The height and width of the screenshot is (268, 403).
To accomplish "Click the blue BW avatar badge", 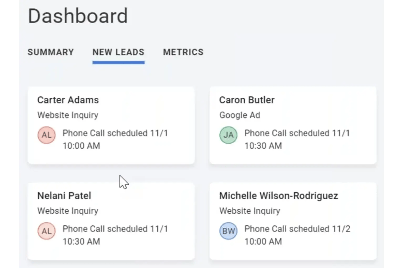I will [228, 231].
